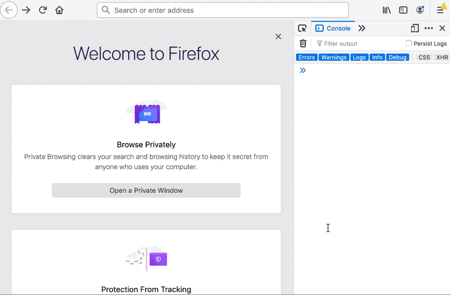Click the tracking protection shield illustration

pos(146,259)
